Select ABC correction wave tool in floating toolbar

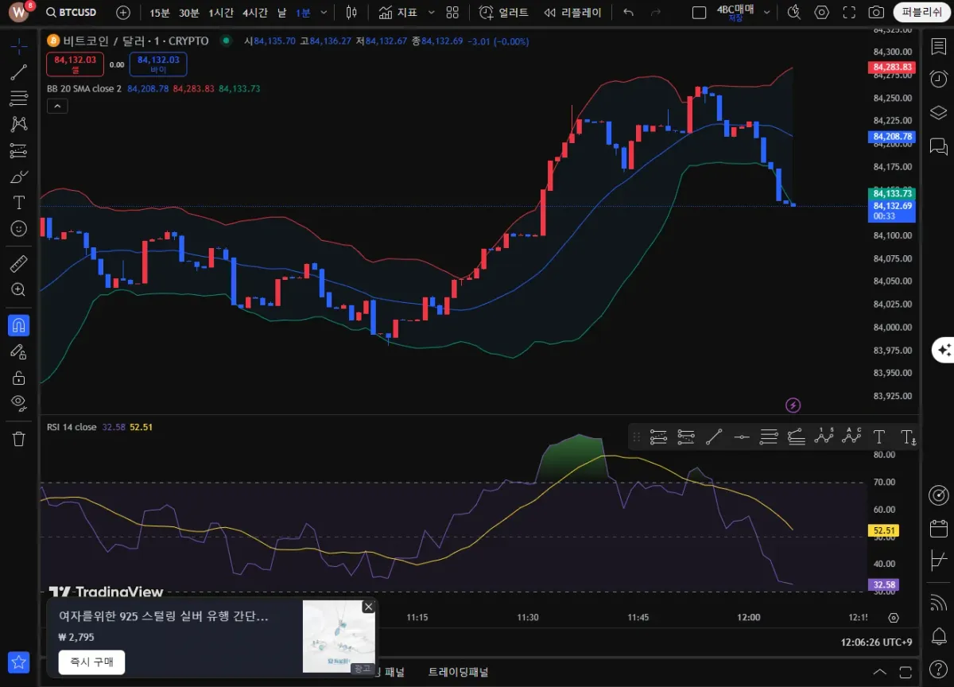pos(851,437)
